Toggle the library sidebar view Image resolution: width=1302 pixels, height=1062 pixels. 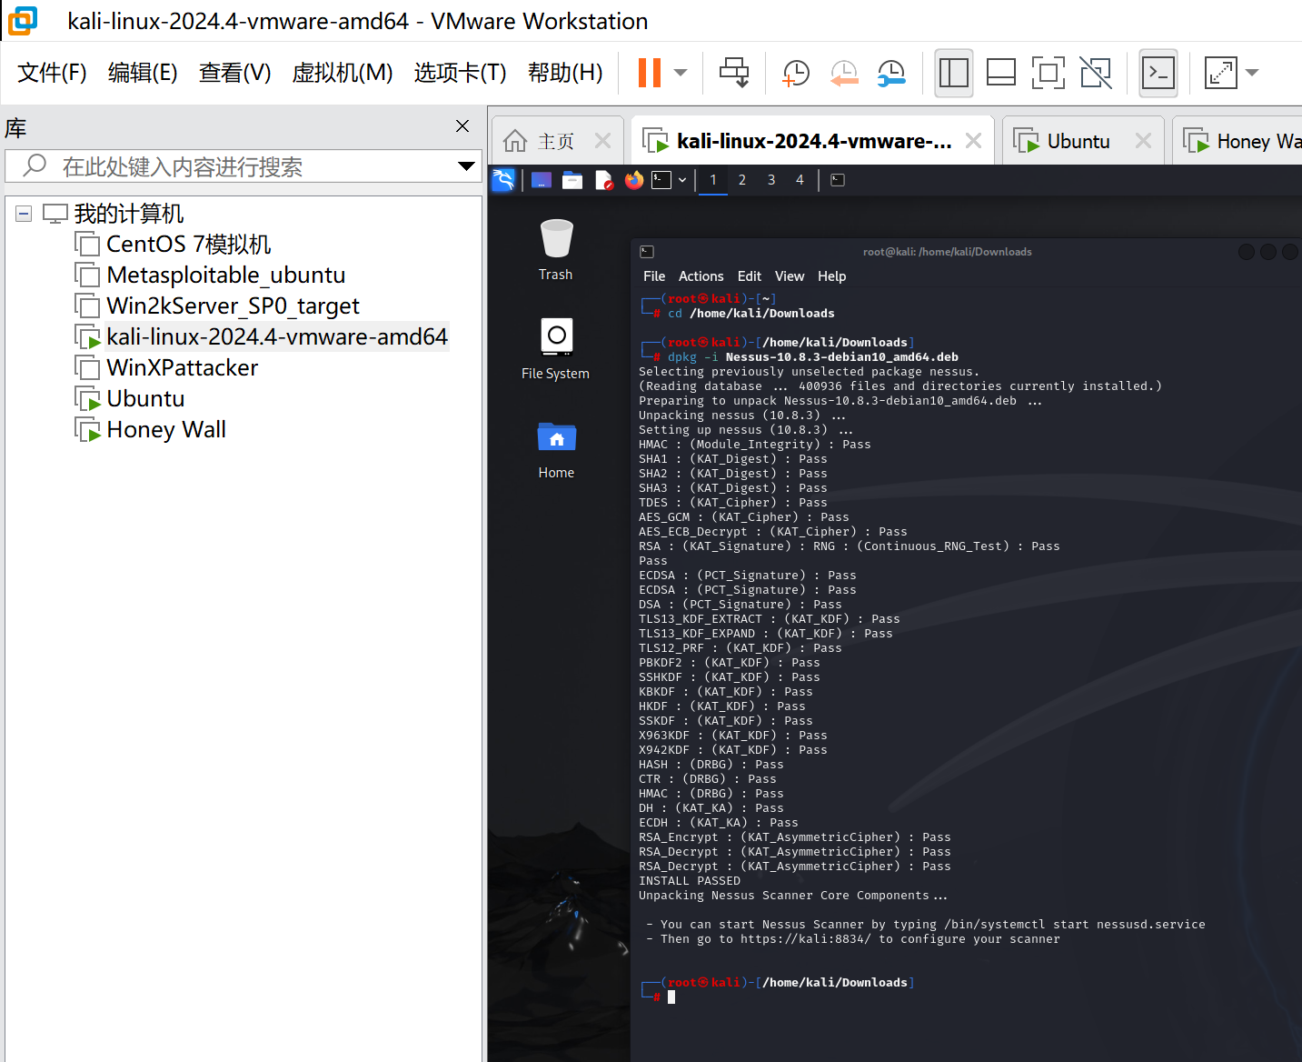pyautogui.click(x=954, y=73)
